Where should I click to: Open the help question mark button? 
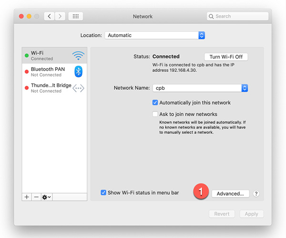point(256,194)
